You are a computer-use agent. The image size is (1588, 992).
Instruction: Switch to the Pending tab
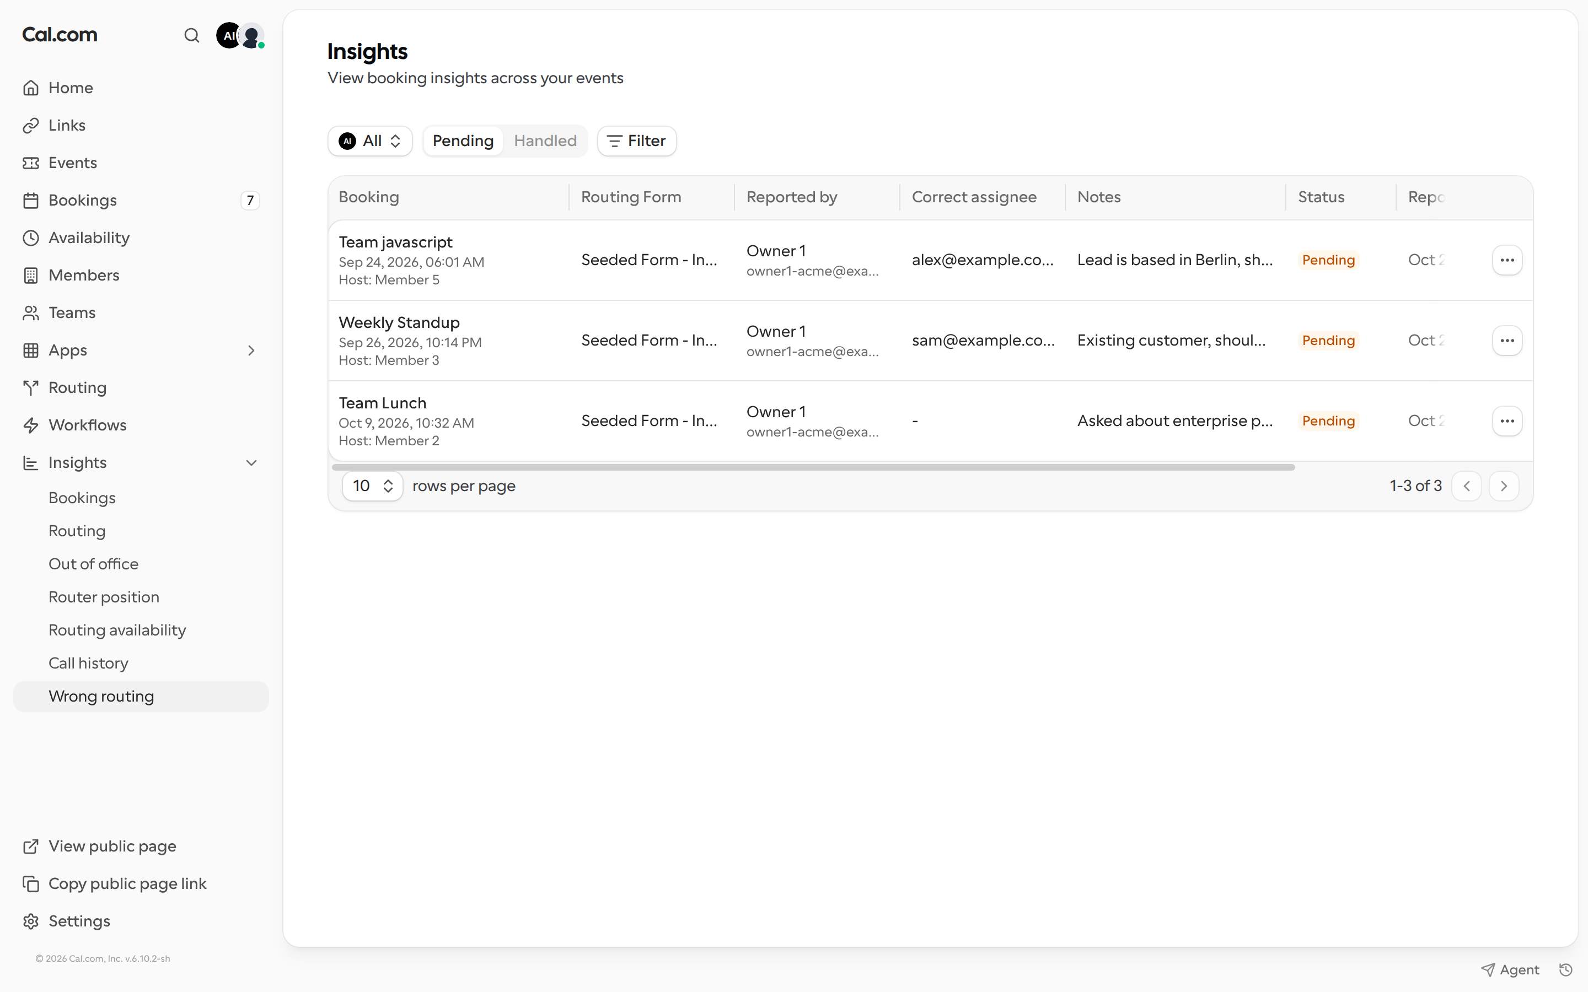(463, 141)
